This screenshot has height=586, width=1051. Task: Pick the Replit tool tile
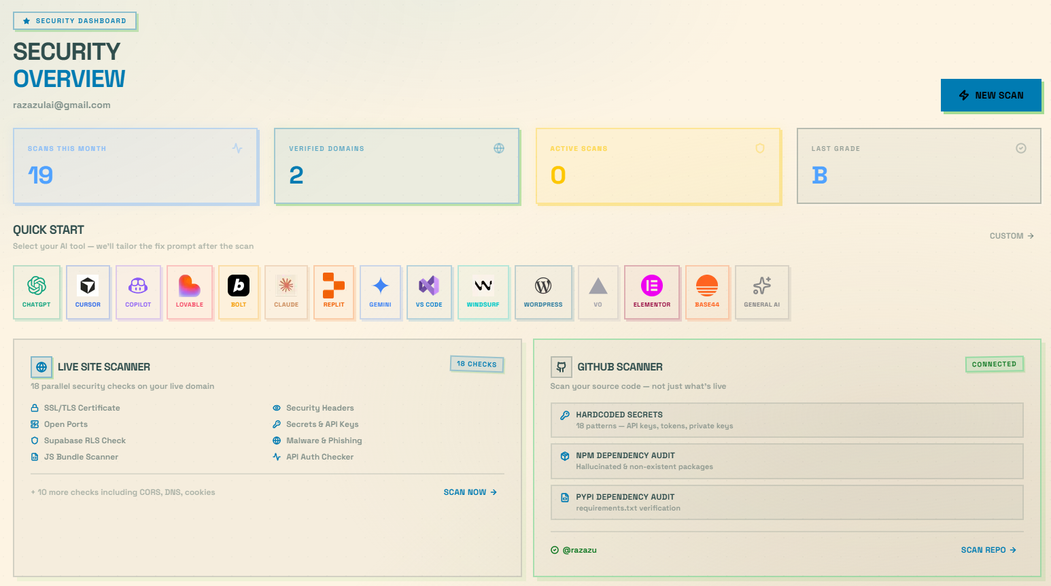click(x=334, y=292)
